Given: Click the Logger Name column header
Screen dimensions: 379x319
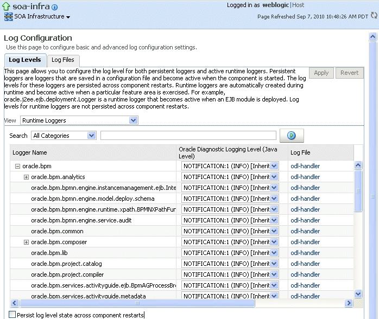Looking at the screenshot, I should [93, 152].
